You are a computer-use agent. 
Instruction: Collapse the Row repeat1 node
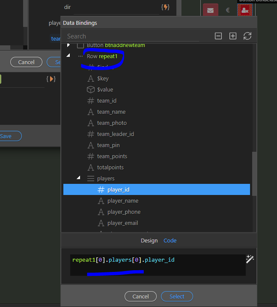69,56
